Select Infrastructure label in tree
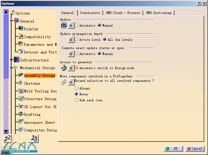Viewport: 208px width, 155px height. (34, 60)
